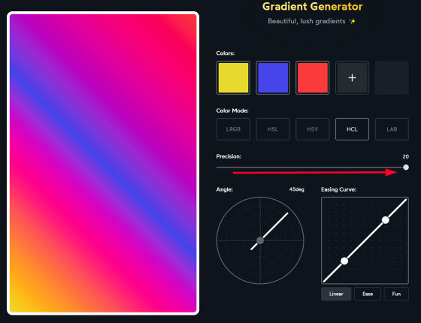Select the blue color swatch
The width and height of the screenshot is (421, 323).
tap(273, 78)
